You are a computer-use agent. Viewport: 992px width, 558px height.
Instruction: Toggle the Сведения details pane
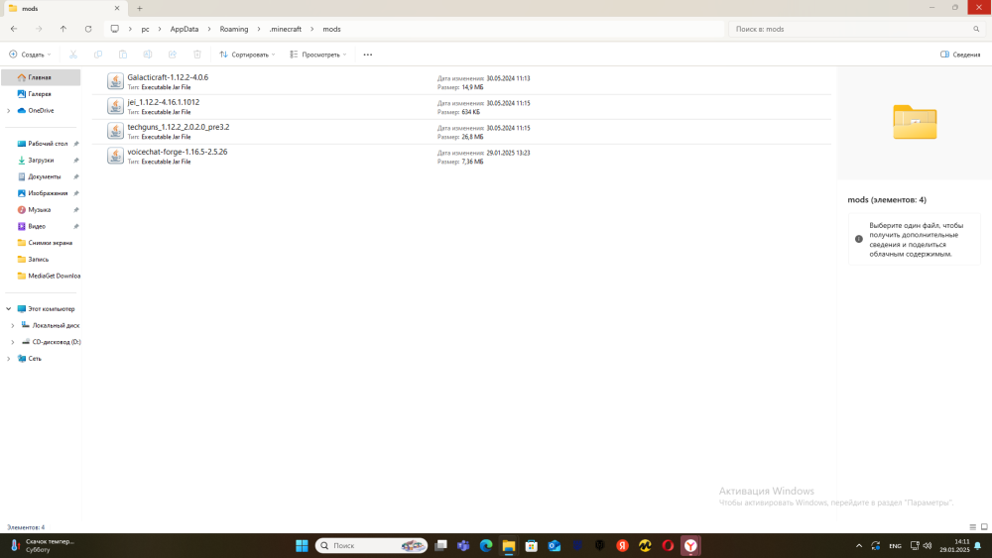pos(959,55)
